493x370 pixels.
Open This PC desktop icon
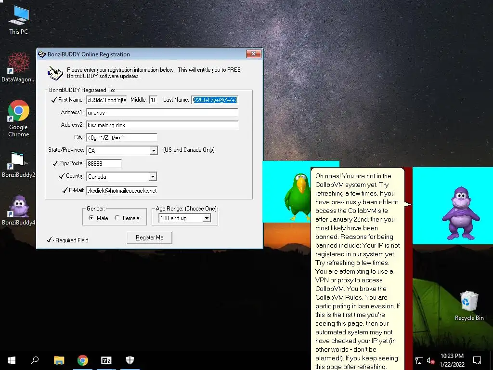[19, 19]
